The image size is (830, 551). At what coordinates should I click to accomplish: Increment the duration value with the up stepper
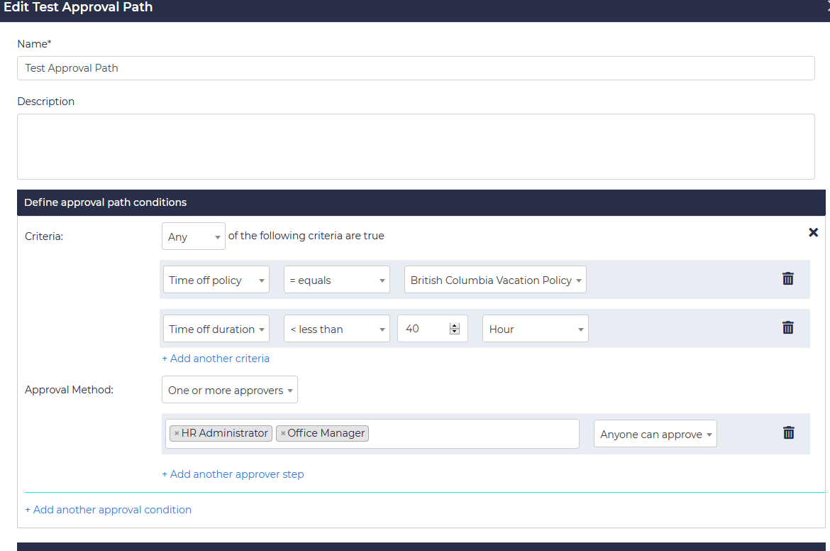click(x=455, y=324)
